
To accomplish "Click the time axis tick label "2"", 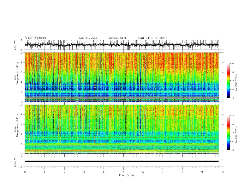I will [64, 172].
